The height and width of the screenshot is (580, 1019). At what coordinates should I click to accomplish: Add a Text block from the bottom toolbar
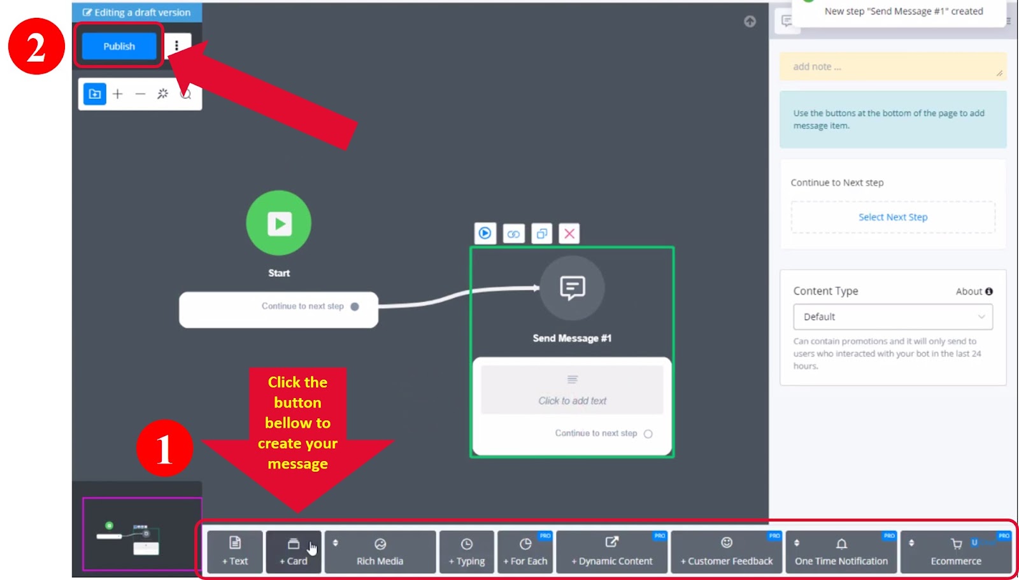pyautogui.click(x=235, y=551)
